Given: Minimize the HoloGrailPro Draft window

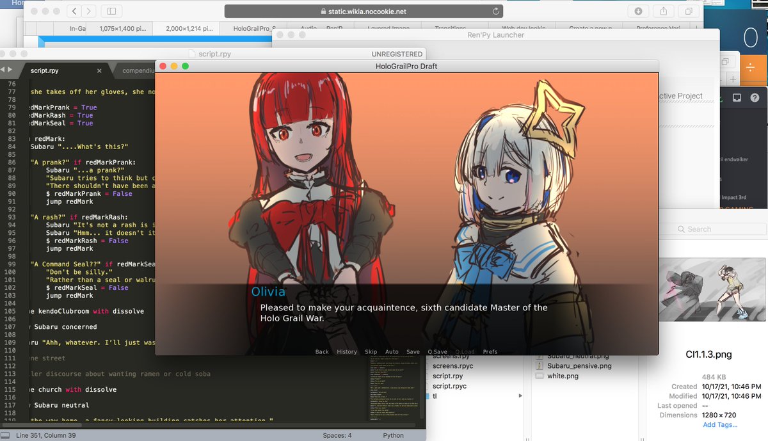Looking at the screenshot, I should 174,66.
